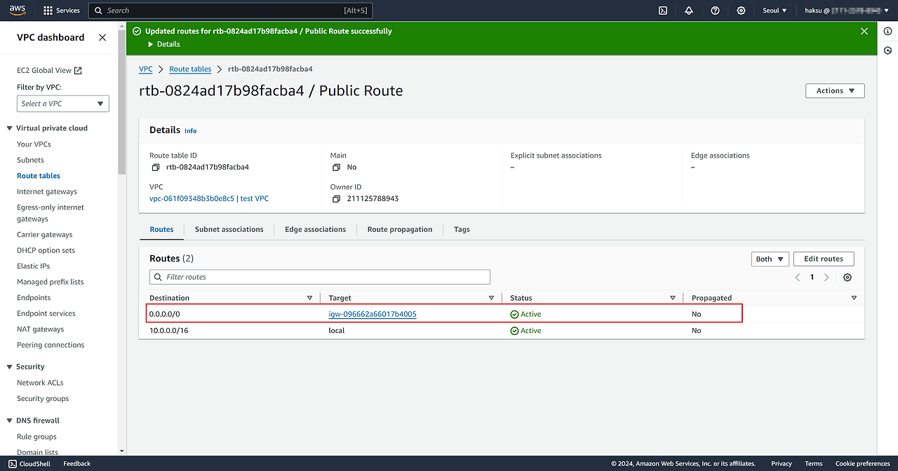Click the Edit routes button
The image size is (898, 471).
823,259
